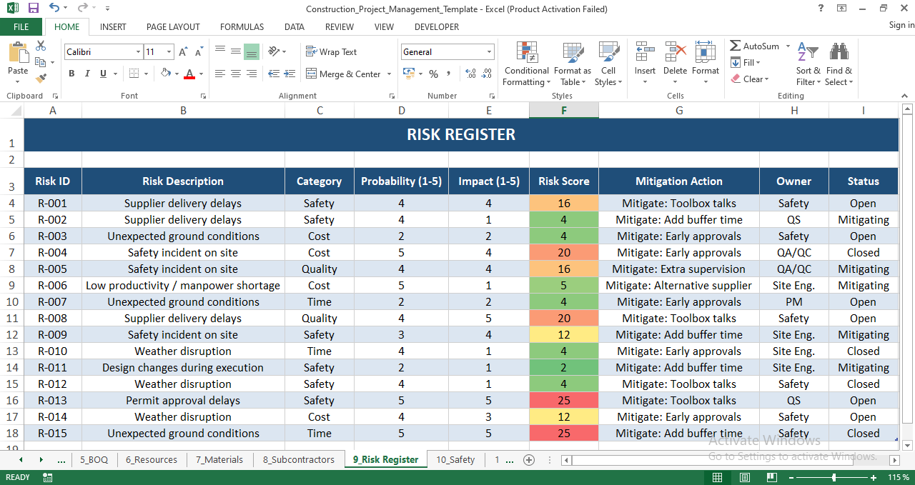915x485 pixels.
Task: Open the Fill dropdown in Editing group
Action: pos(745,62)
